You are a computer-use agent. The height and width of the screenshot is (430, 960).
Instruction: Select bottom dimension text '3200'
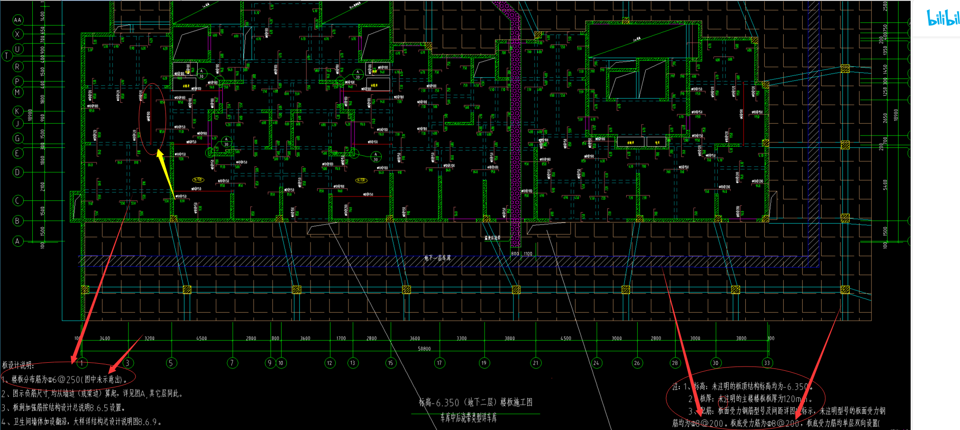point(149,339)
